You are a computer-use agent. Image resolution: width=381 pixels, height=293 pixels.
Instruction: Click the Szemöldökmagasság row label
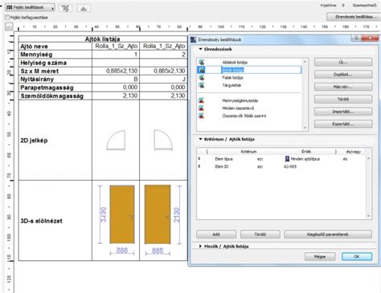click(x=52, y=96)
